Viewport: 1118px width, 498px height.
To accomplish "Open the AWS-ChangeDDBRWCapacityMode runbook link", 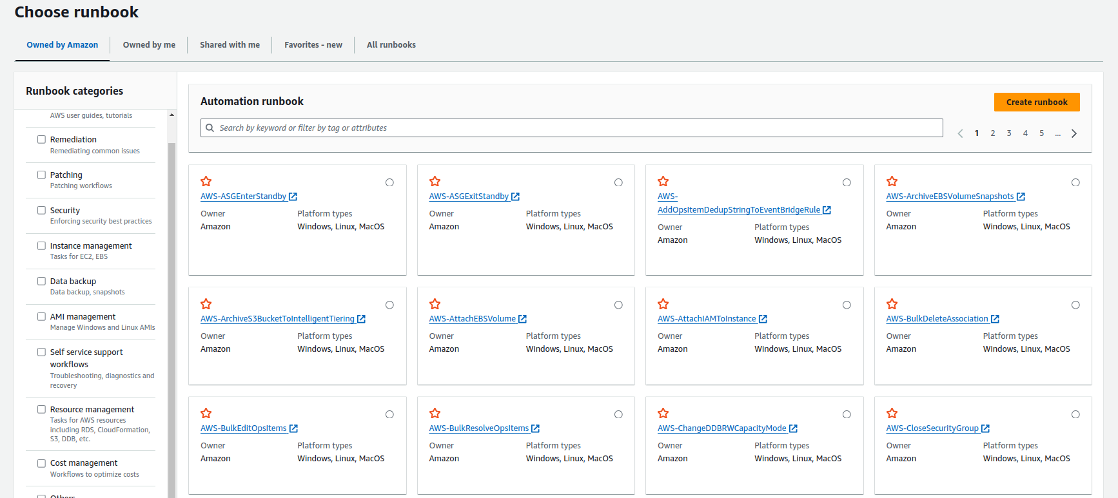I will click(x=722, y=428).
